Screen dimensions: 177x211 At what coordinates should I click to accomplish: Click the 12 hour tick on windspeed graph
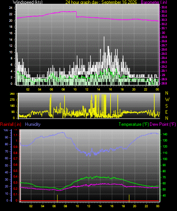[87, 89]
